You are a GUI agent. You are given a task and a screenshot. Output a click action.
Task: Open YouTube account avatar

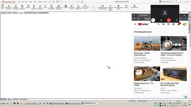pos(185,24)
